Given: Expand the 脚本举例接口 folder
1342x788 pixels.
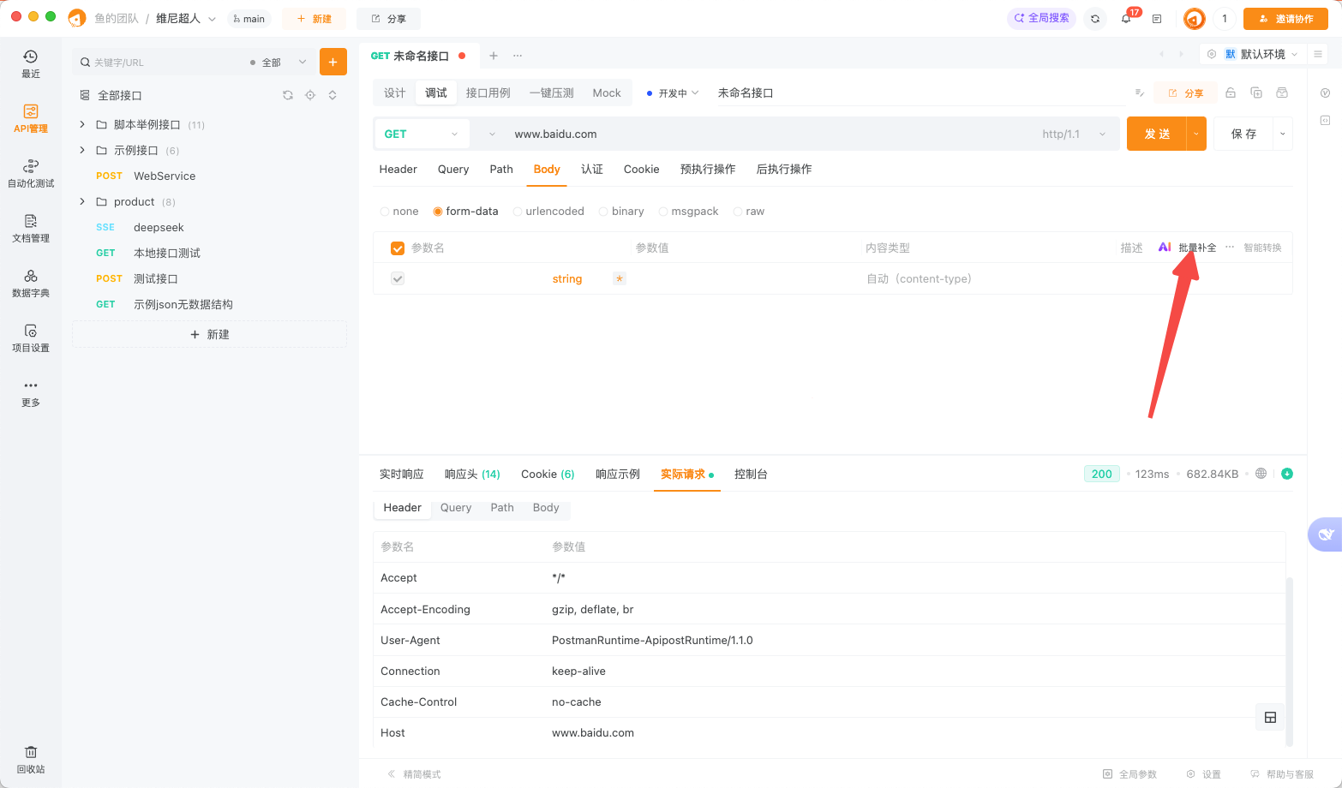Looking at the screenshot, I should click(x=82, y=124).
